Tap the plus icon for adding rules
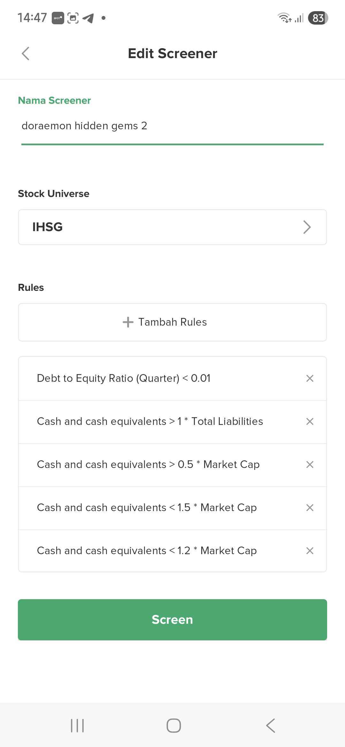Image resolution: width=345 pixels, height=747 pixels. coord(128,322)
